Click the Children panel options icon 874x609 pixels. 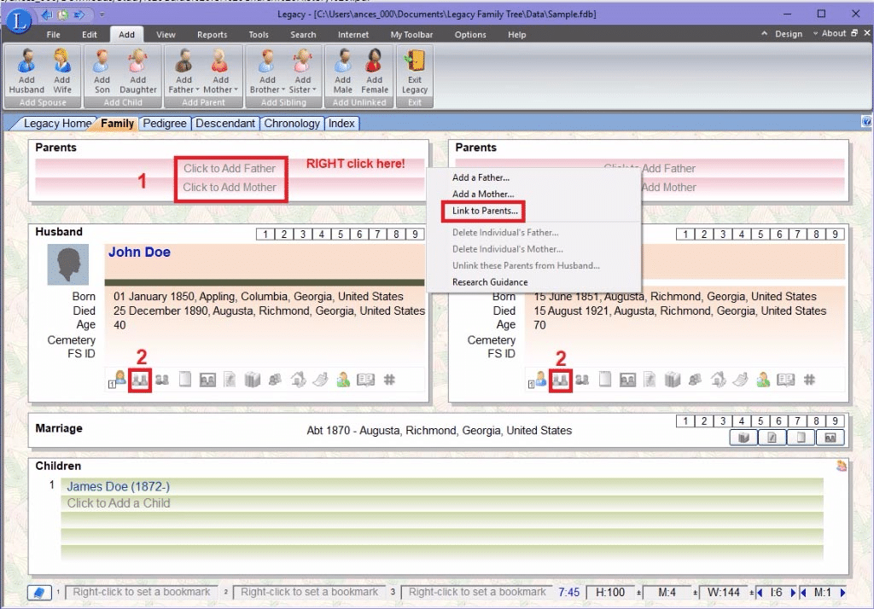841,466
